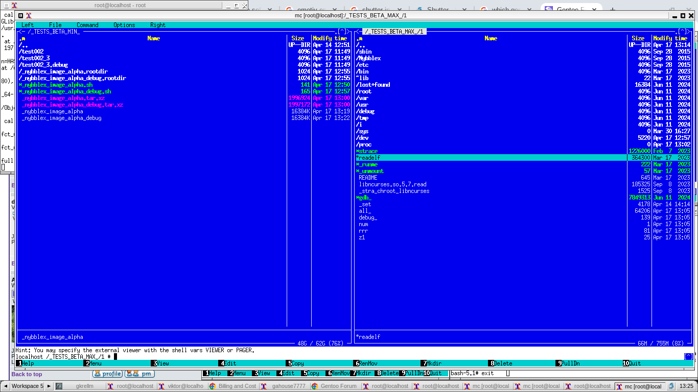Open the Options menu in mc
698x392 pixels.
pos(124,25)
